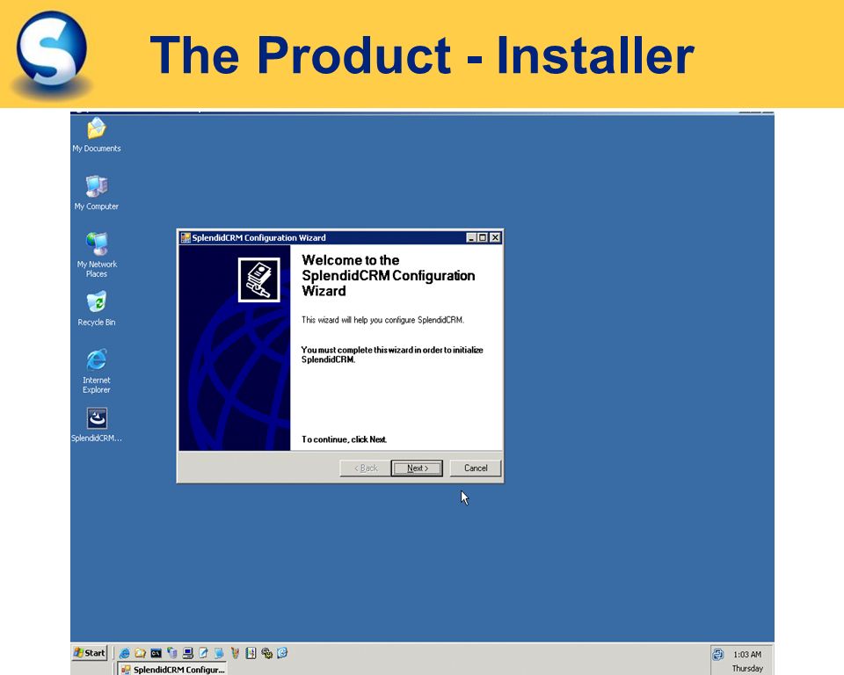
Task: Select the Recycle Bin icon
Action: (97, 309)
